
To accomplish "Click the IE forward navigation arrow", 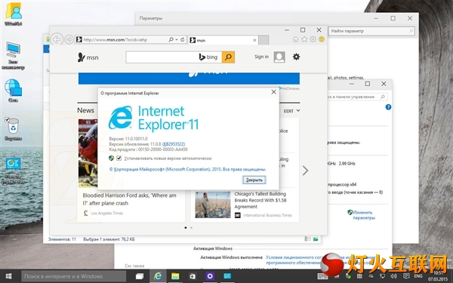I will pos(69,39).
